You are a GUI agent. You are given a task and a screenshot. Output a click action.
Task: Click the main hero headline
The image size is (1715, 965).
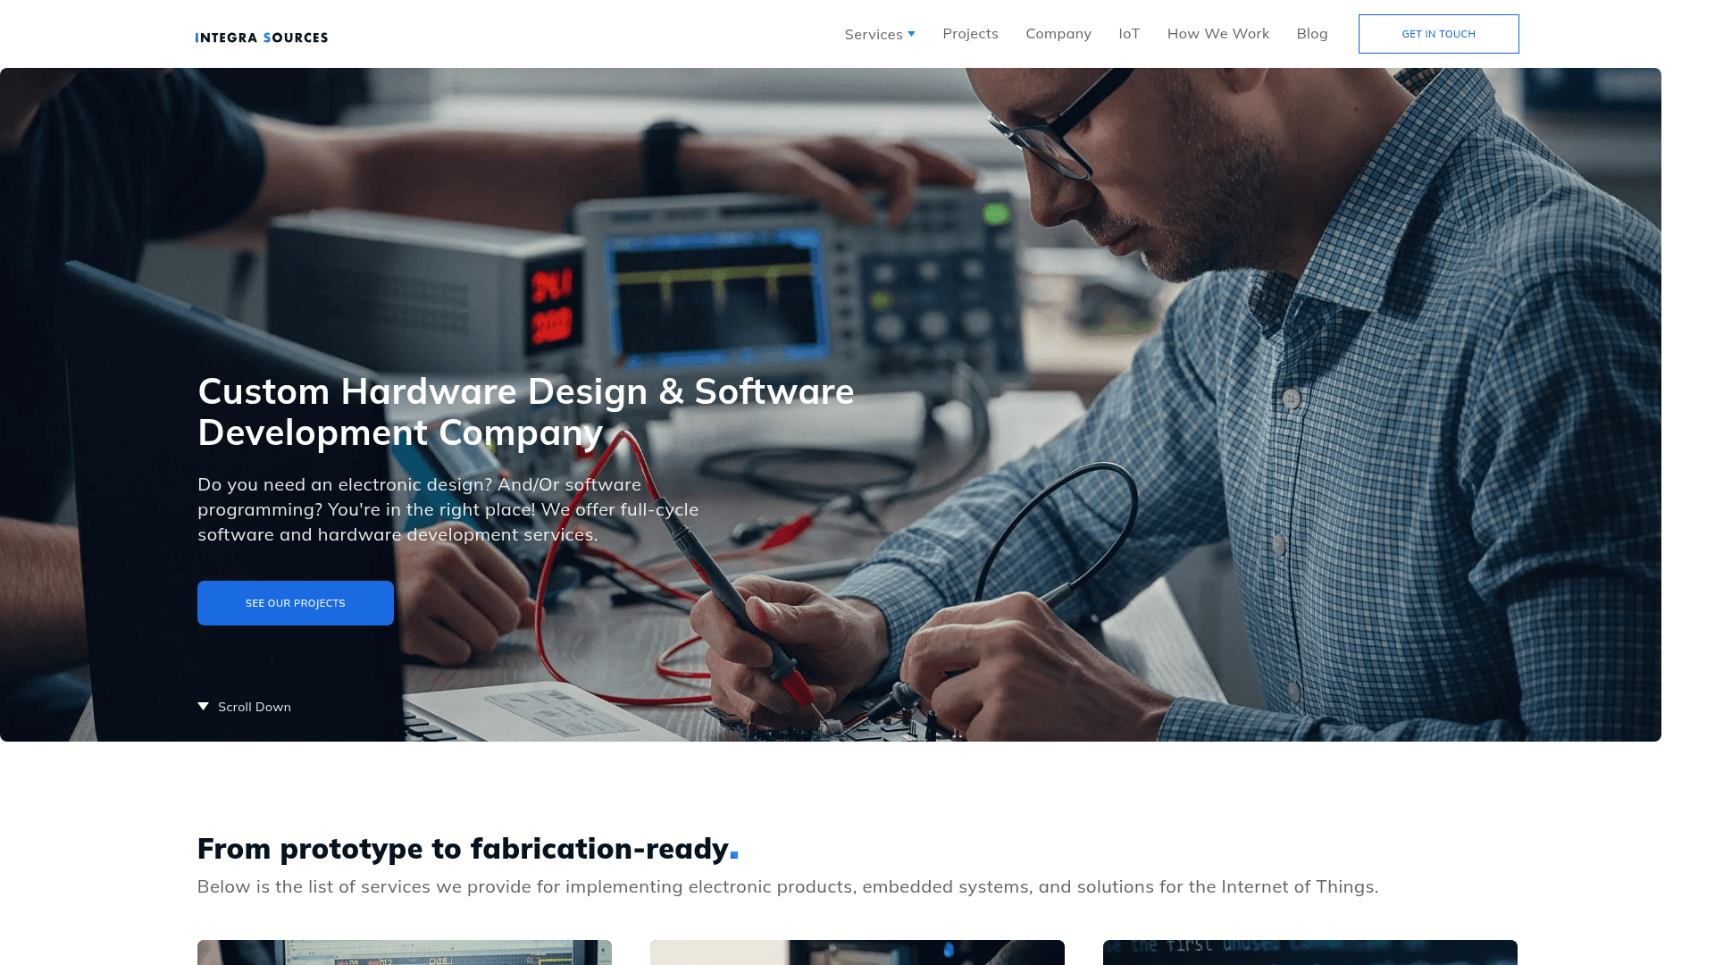[525, 412]
